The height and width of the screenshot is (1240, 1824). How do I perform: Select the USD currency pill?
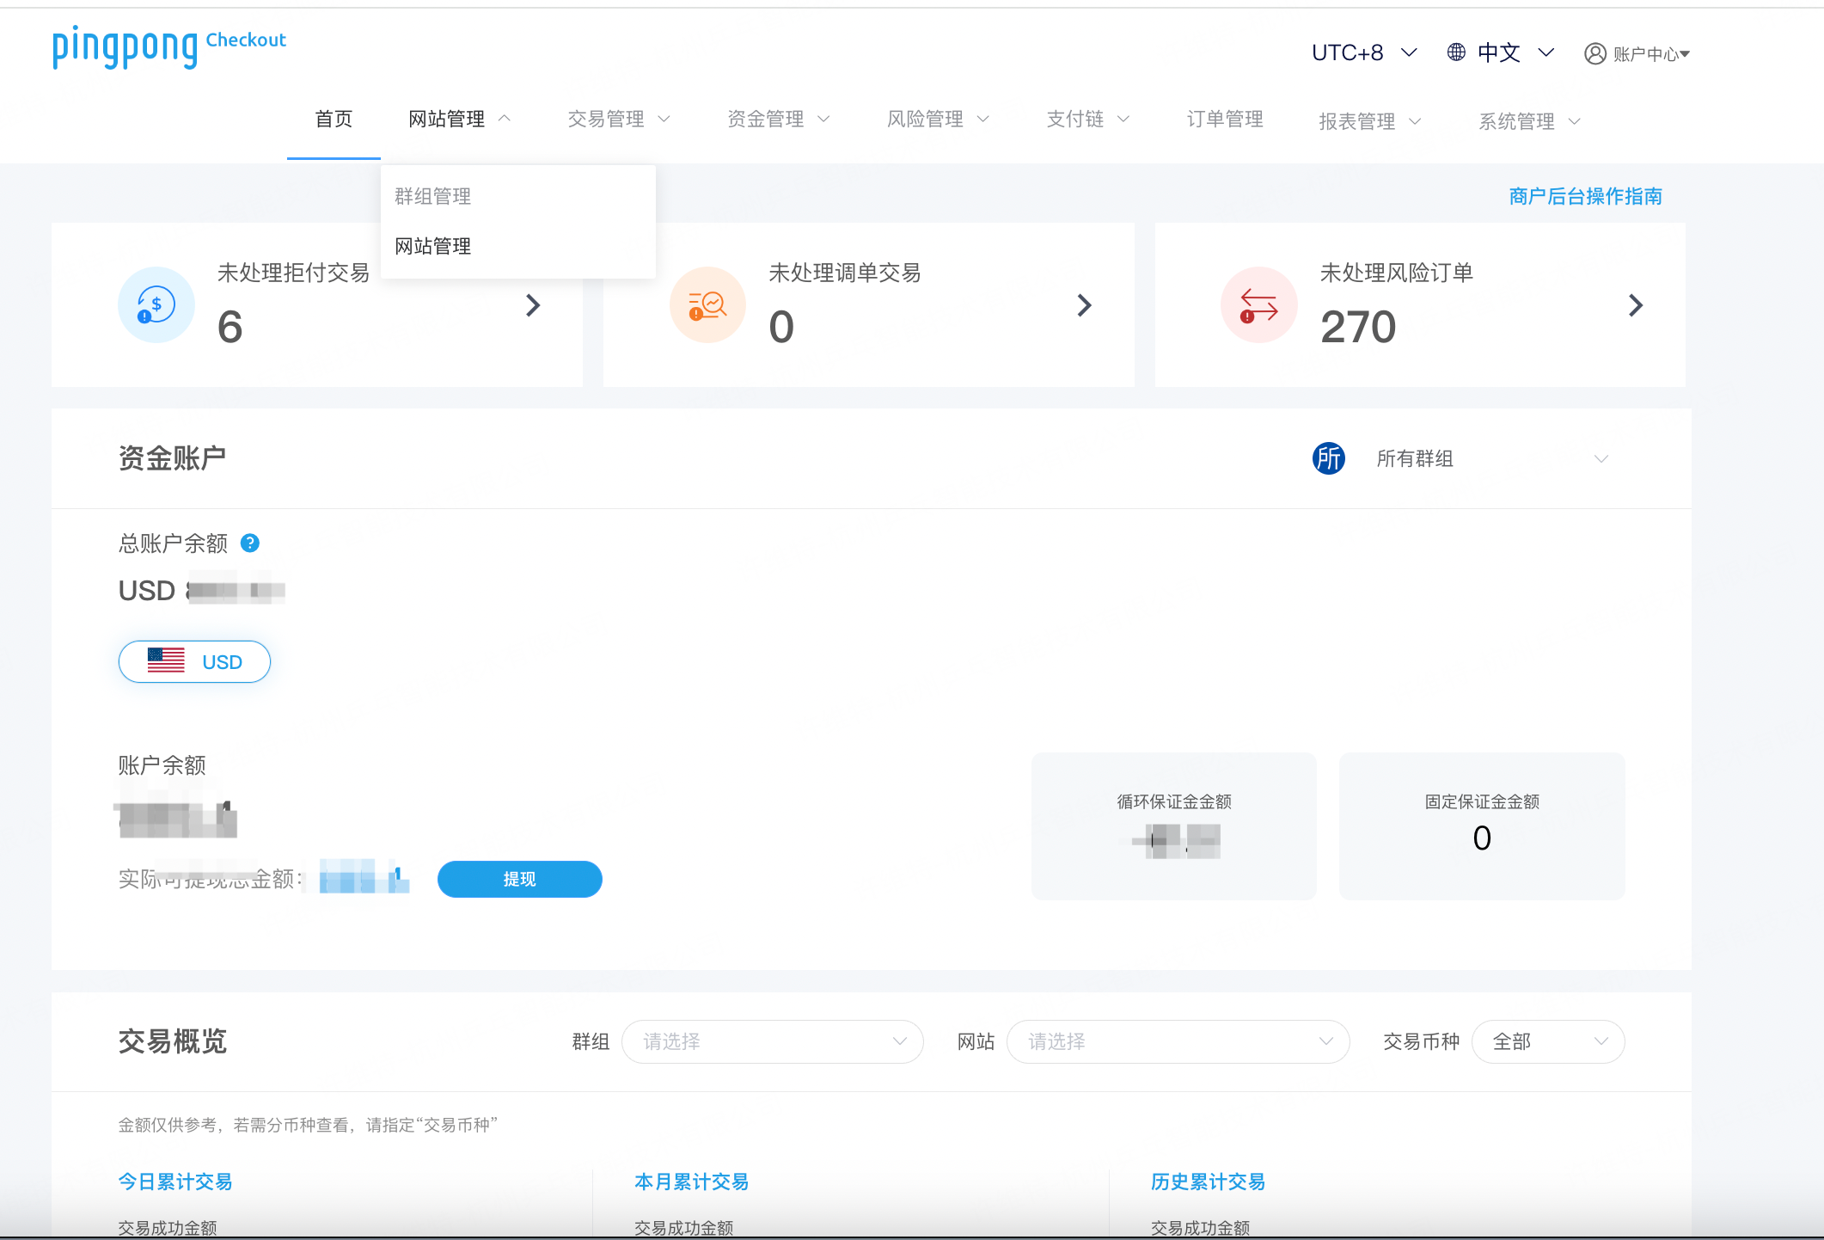pos(194,662)
